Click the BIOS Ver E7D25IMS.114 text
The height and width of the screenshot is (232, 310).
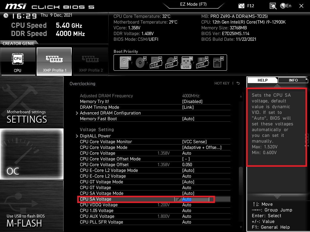click(x=225, y=34)
